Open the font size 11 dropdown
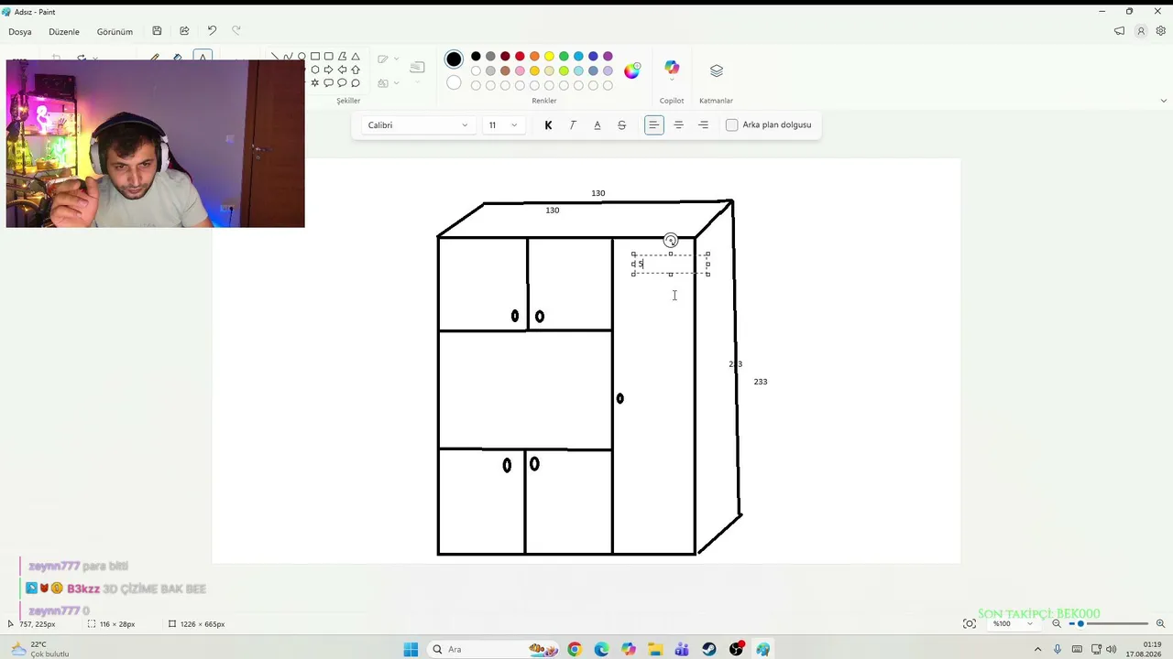1173x659 pixels. coord(503,125)
